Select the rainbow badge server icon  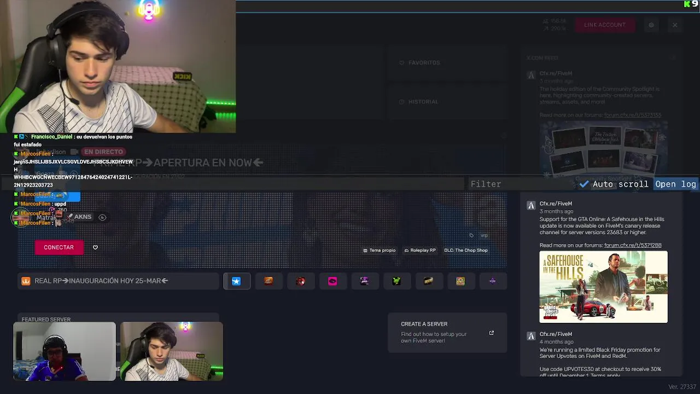tap(460, 281)
